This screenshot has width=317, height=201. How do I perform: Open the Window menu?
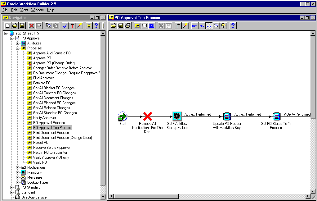[38, 10]
